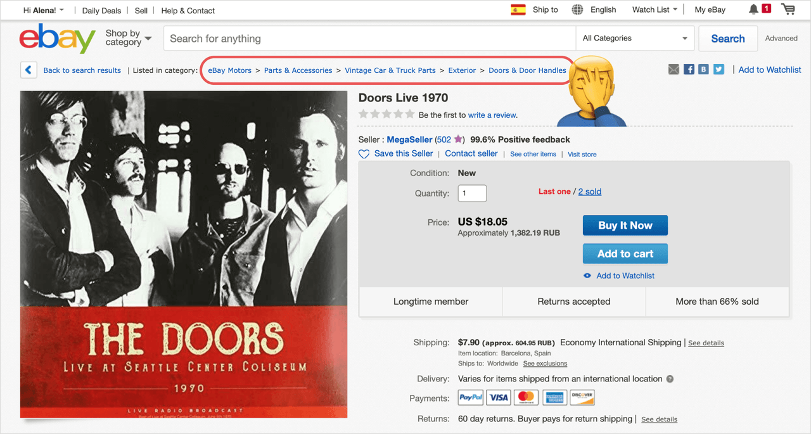The height and width of the screenshot is (434, 811).
Task: Expand the Shop by category dropdown
Action: [129, 38]
